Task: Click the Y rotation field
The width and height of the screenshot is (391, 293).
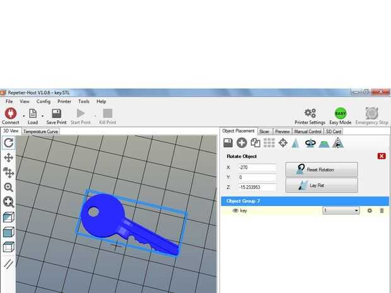Action: click(x=257, y=178)
